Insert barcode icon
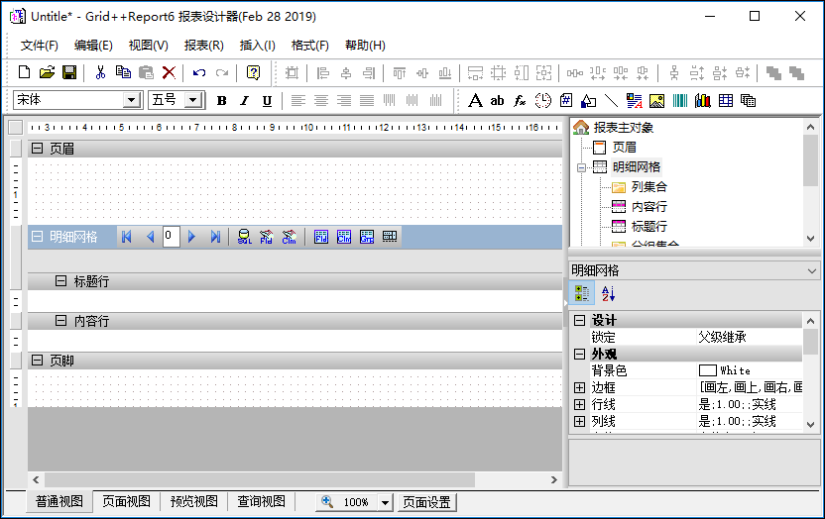 (x=680, y=100)
